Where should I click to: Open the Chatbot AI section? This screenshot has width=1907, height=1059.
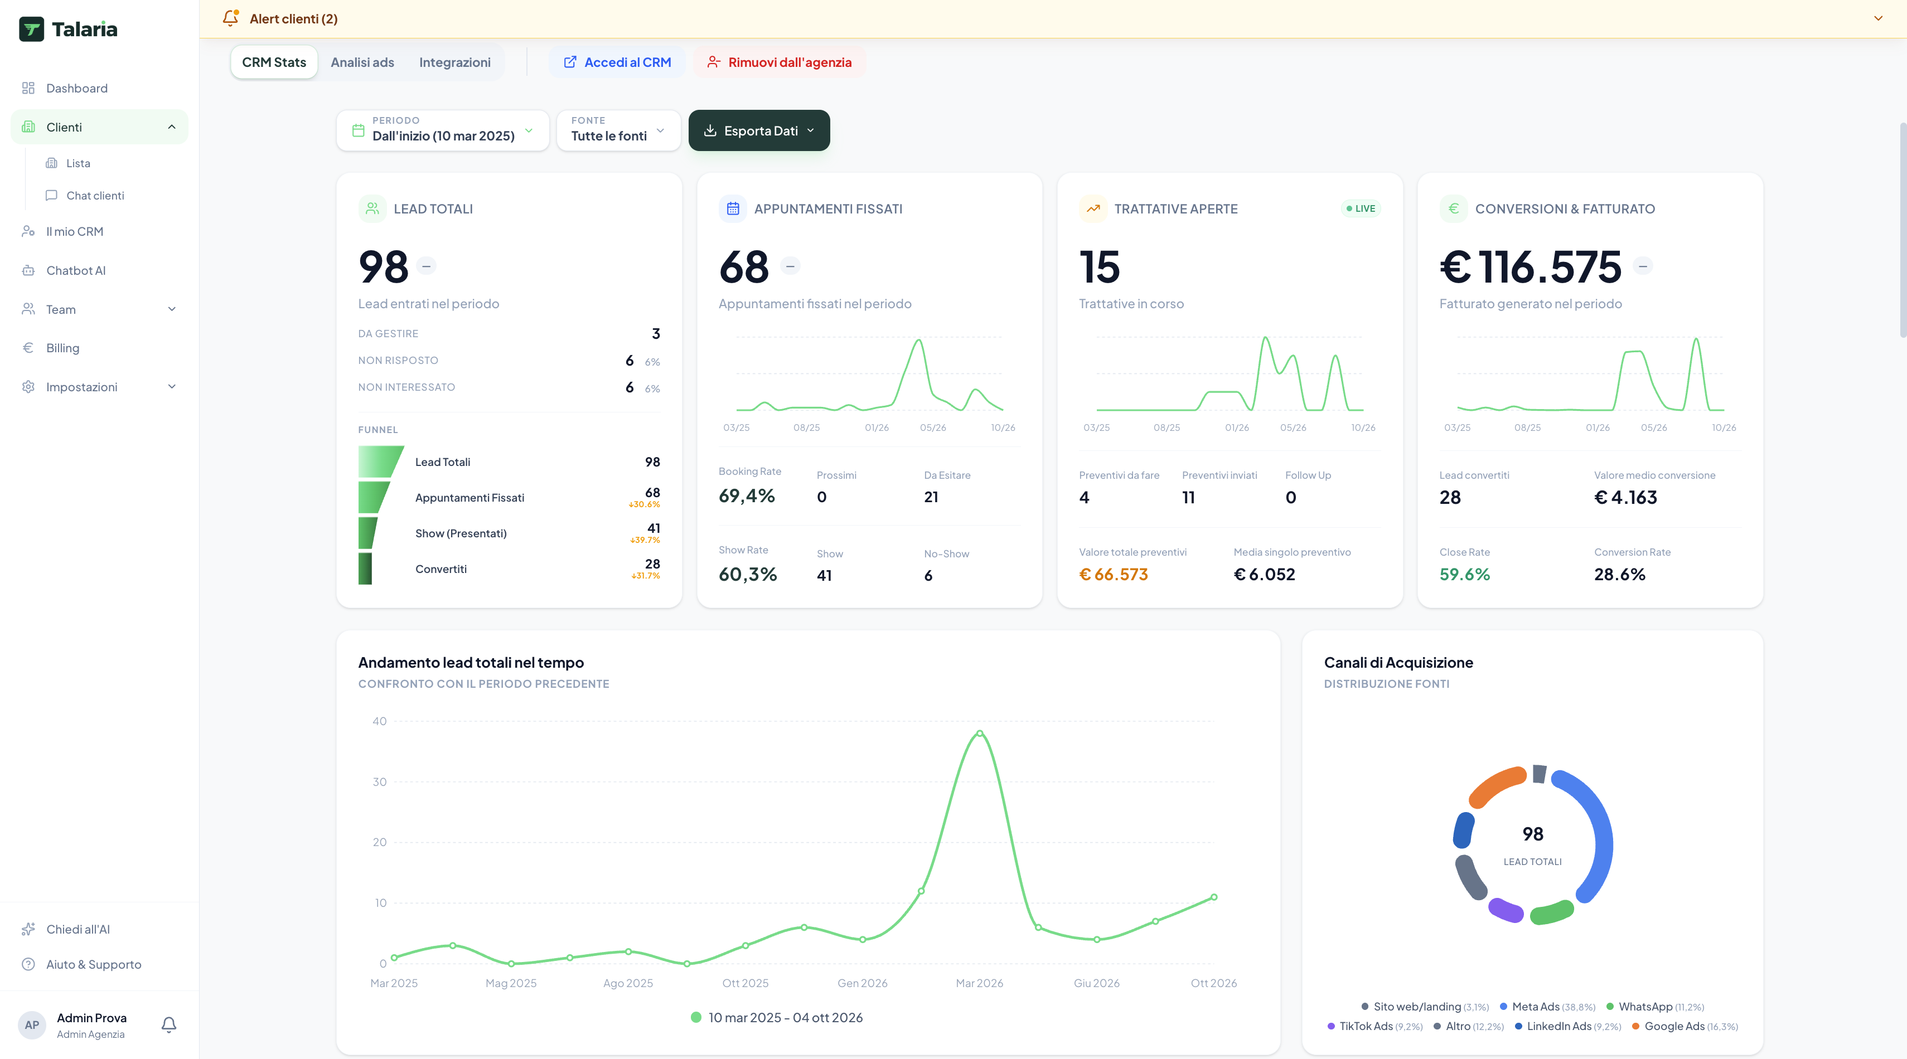tap(99, 270)
